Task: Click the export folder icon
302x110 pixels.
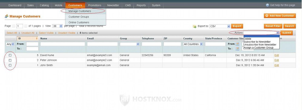Action: point(195,26)
